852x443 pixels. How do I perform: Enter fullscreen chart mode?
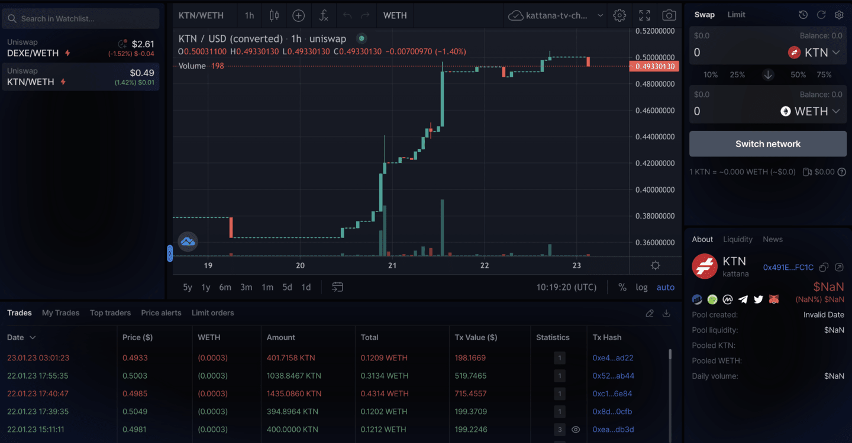[x=644, y=15]
